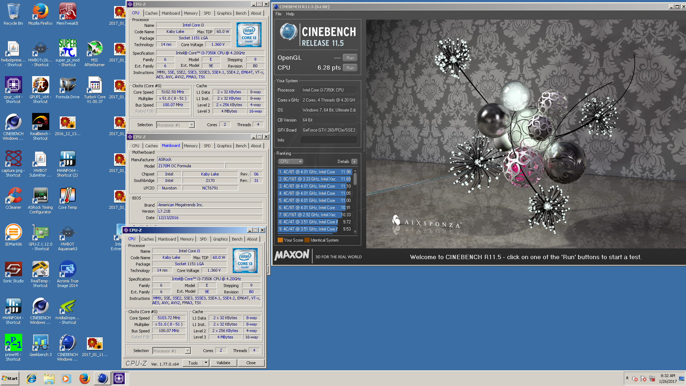Open the MemTweakIt desktop icon
This screenshot has width=686, height=386.
tap(68, 14)
